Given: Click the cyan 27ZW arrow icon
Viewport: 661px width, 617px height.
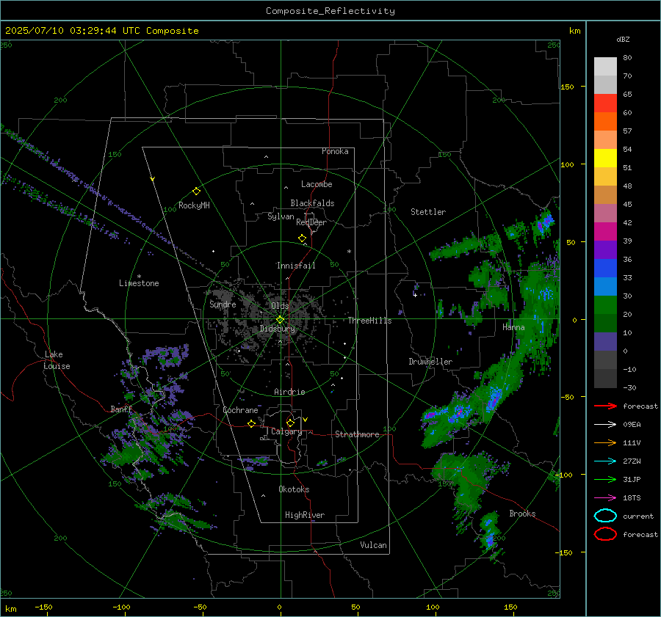Looking at the screenshot, I should 605,461.
